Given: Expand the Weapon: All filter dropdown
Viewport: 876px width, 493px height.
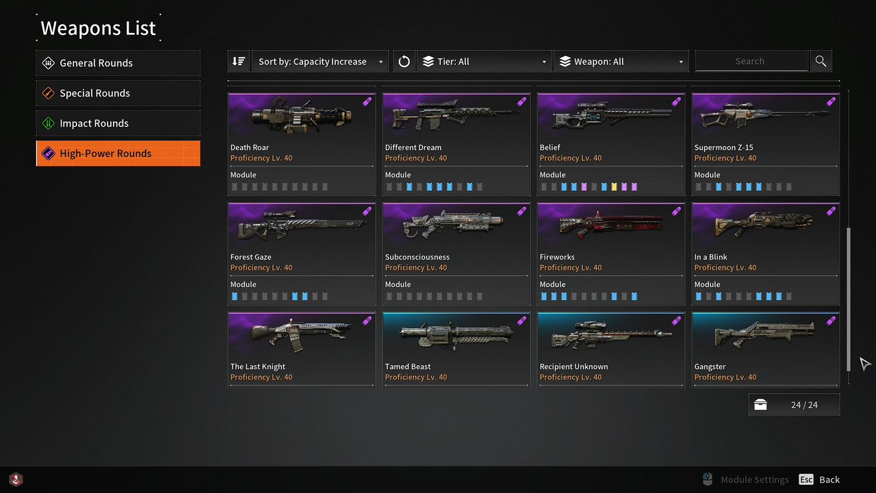Looking at the screenshot, I should (x=621, y=61).
